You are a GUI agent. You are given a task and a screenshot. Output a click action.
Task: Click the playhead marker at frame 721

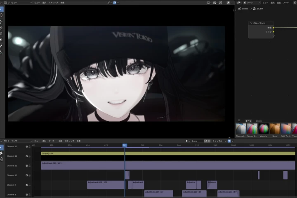[x=125, y=145]
